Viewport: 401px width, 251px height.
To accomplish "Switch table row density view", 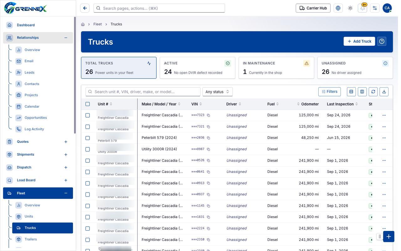I will pyautogui.click(x=352, y=92).
